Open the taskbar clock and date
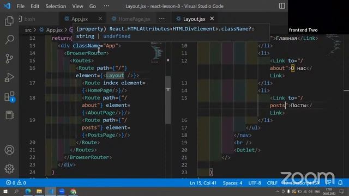This screenshot has height=196, width=349. point(329,192)
